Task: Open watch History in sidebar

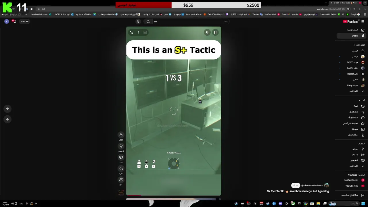Action: tap(352, 106)
